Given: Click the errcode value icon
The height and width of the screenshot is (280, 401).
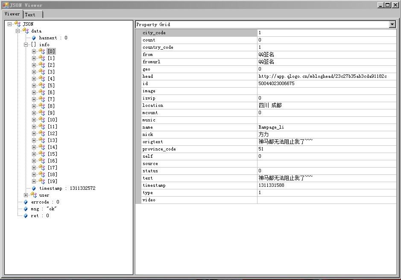Looking at the screenshot, I should [x=26, y=202].
